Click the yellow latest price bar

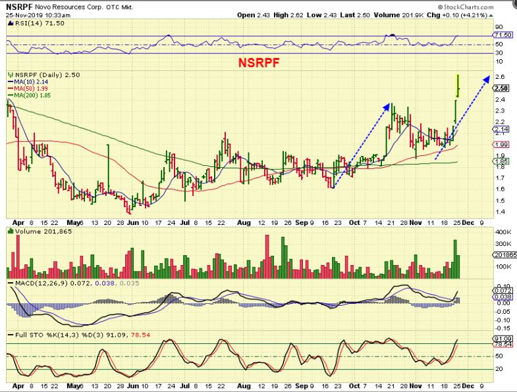(458, 86)
